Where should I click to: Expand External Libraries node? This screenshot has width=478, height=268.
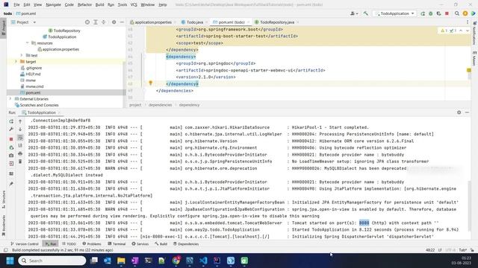[10, 99]
